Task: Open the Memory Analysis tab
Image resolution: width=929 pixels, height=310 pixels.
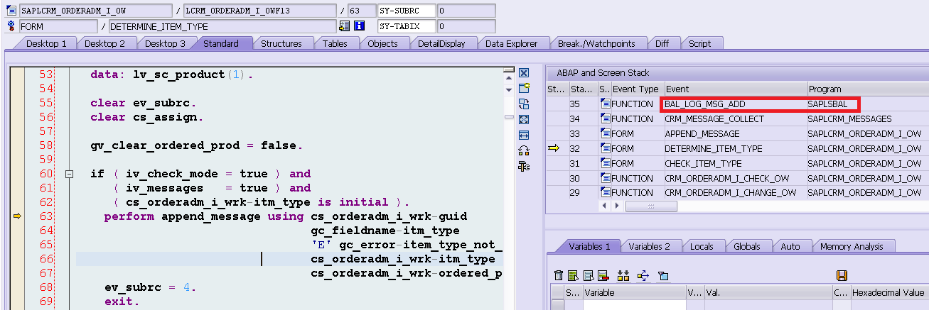Action: (852, 246)
